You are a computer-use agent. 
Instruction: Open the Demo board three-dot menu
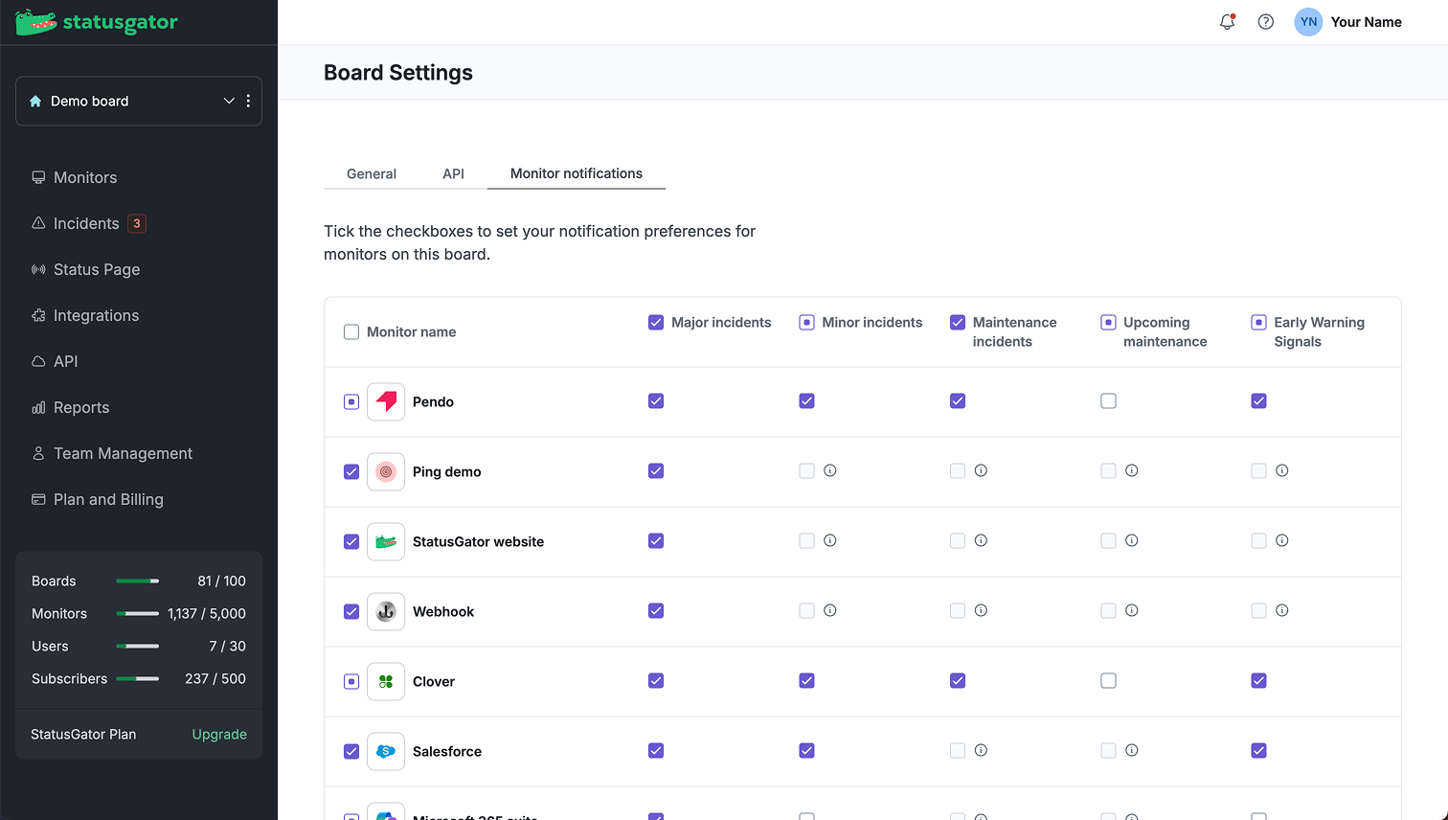[248, 101]
